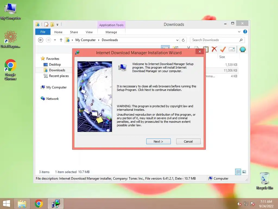Select the My Computer desktop icon

pyautogui.click(x=11, y=11)
